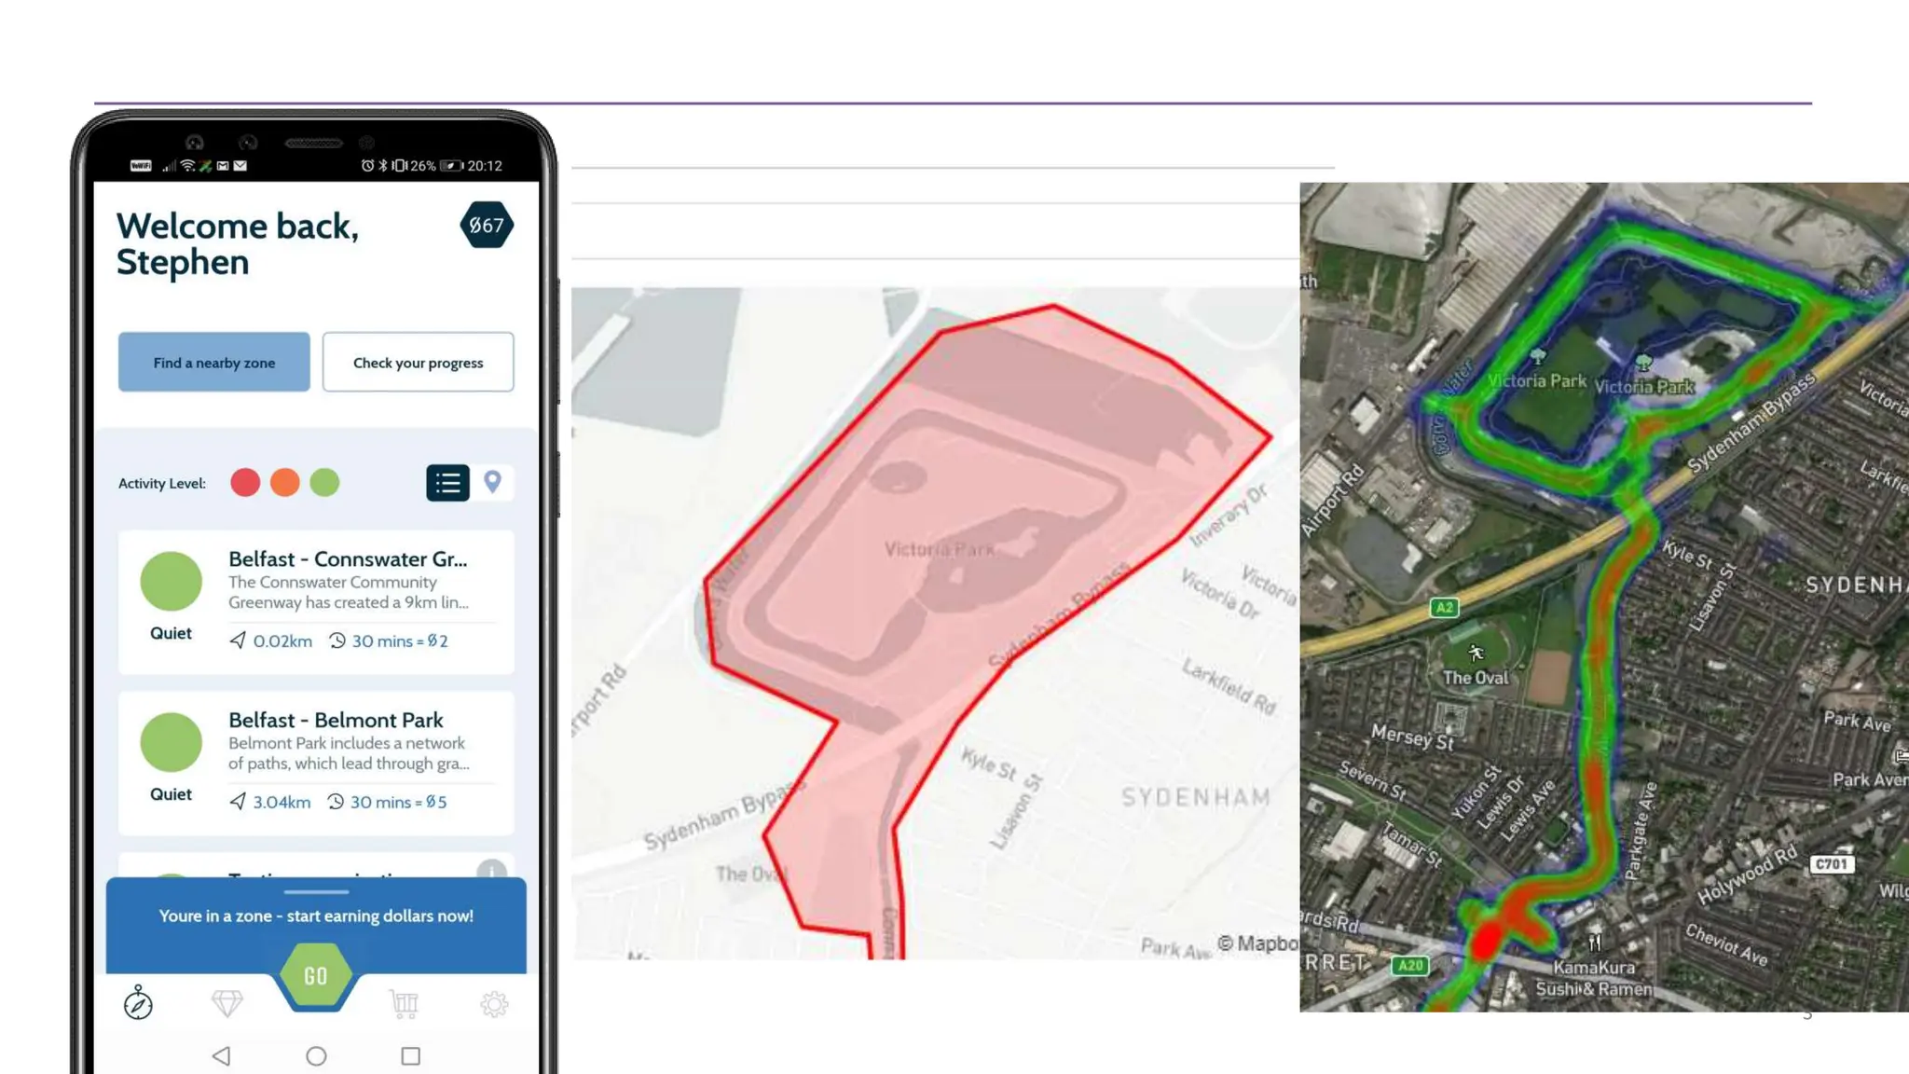This screenshot has width=1909, height=1074.
Task: Open Belfast - Belmont Park zone card
Action: point(316,764)
